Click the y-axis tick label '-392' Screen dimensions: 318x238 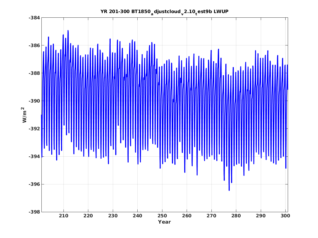34,129
